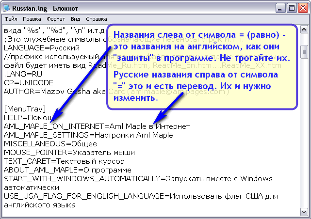Open the Файл menu
Image resolution: width=311 pixels, height=219 pixels.
click(x=11, y=19)
